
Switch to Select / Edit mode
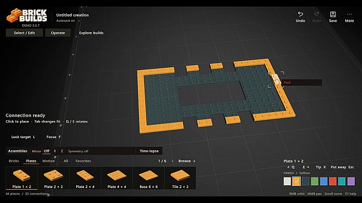[24, 33]
